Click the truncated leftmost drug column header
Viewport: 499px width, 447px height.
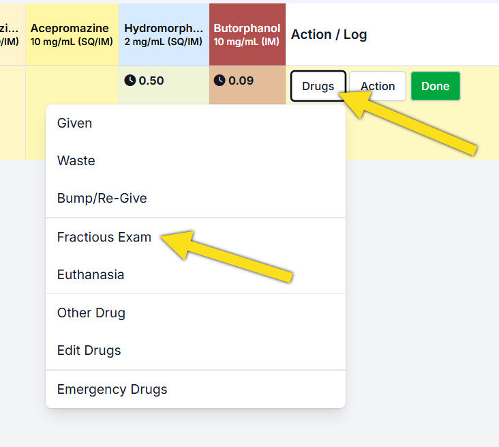tap(12, 35)
